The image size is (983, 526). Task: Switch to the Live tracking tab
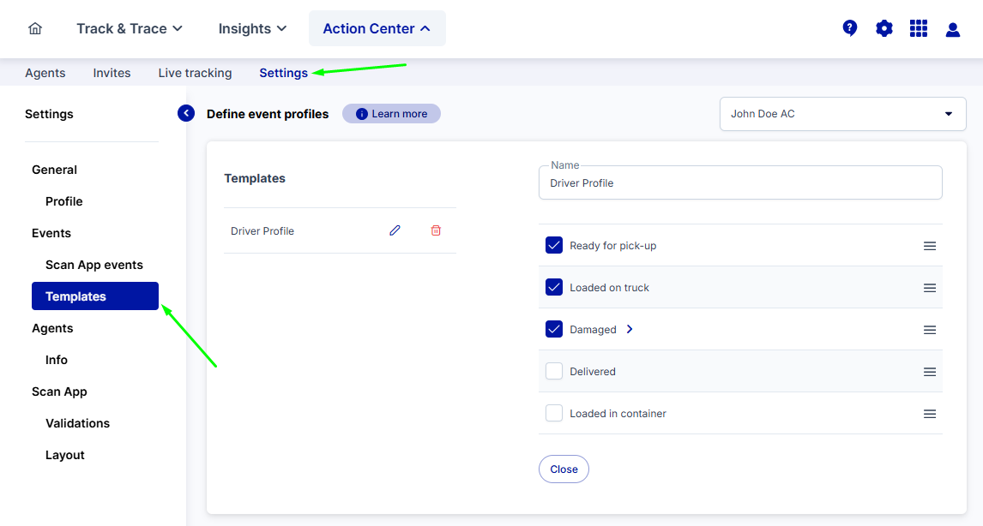coord(195,73)
